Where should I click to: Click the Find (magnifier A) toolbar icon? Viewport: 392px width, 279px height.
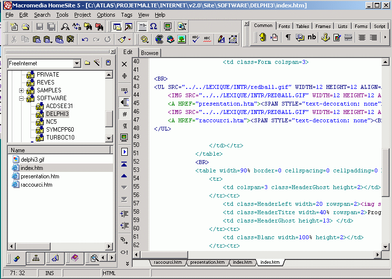[x=65, y=27]
